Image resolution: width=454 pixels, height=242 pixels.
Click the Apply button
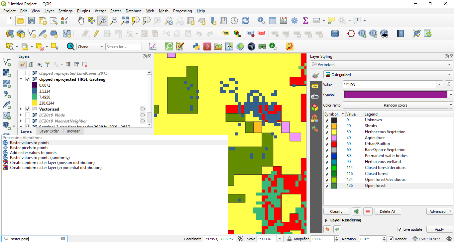(439, 229)
